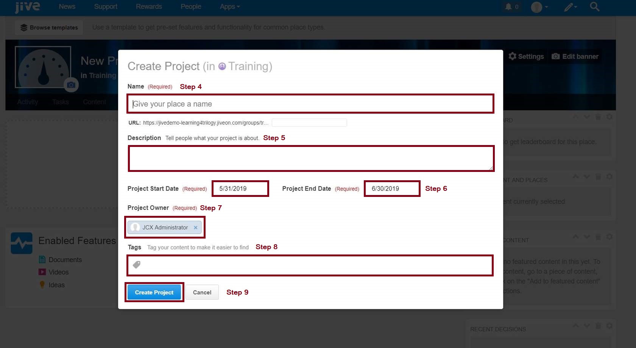Click the notifications bell icon

(x=508, y=7)
